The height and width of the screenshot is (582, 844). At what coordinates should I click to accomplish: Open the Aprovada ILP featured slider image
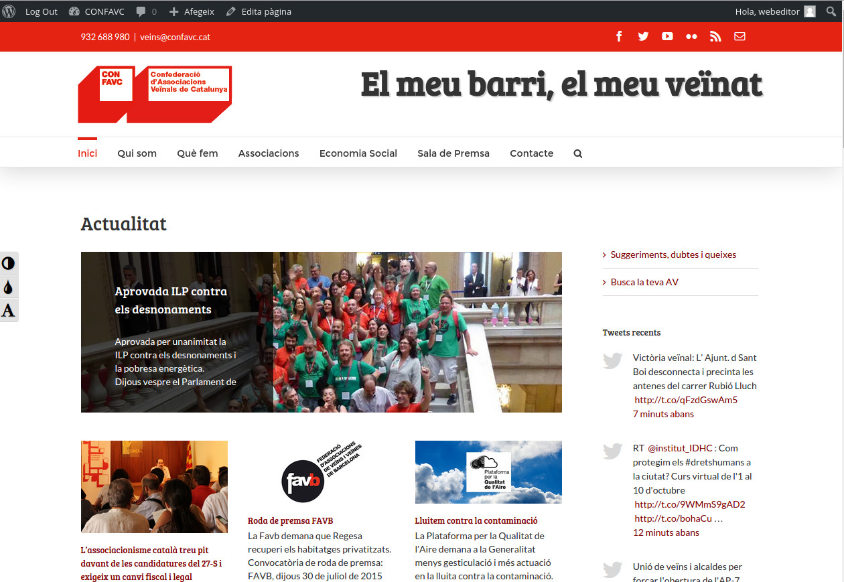(417, 332)
